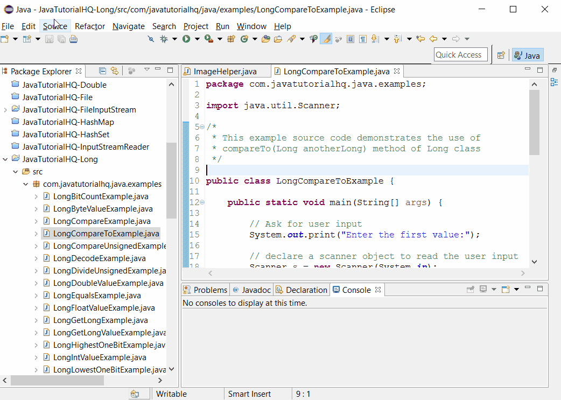Launch Coverage from the toolbar icon
This screenshot has height=400, width=561.
tap(209, 39)
